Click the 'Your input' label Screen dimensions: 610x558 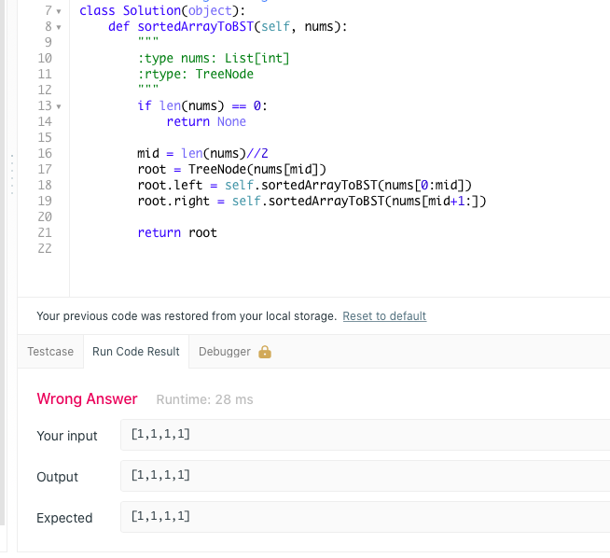coord(67,436)
